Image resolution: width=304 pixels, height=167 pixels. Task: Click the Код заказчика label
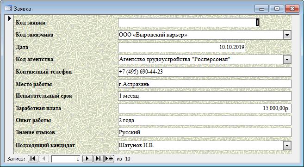(x=34, y=35)
